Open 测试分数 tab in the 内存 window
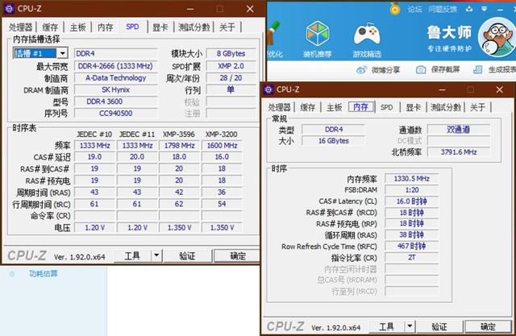Viewport: 516px width, 336px height. tap(446, 107)
